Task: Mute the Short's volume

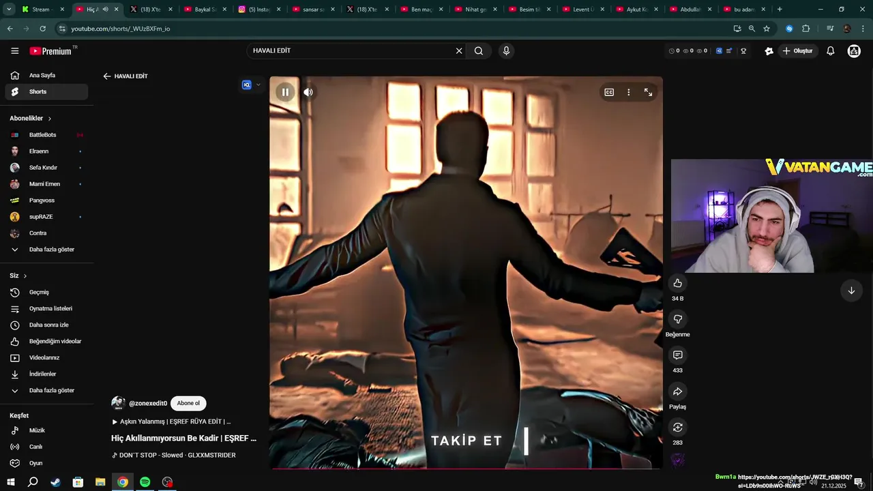Action: point(308,92)
